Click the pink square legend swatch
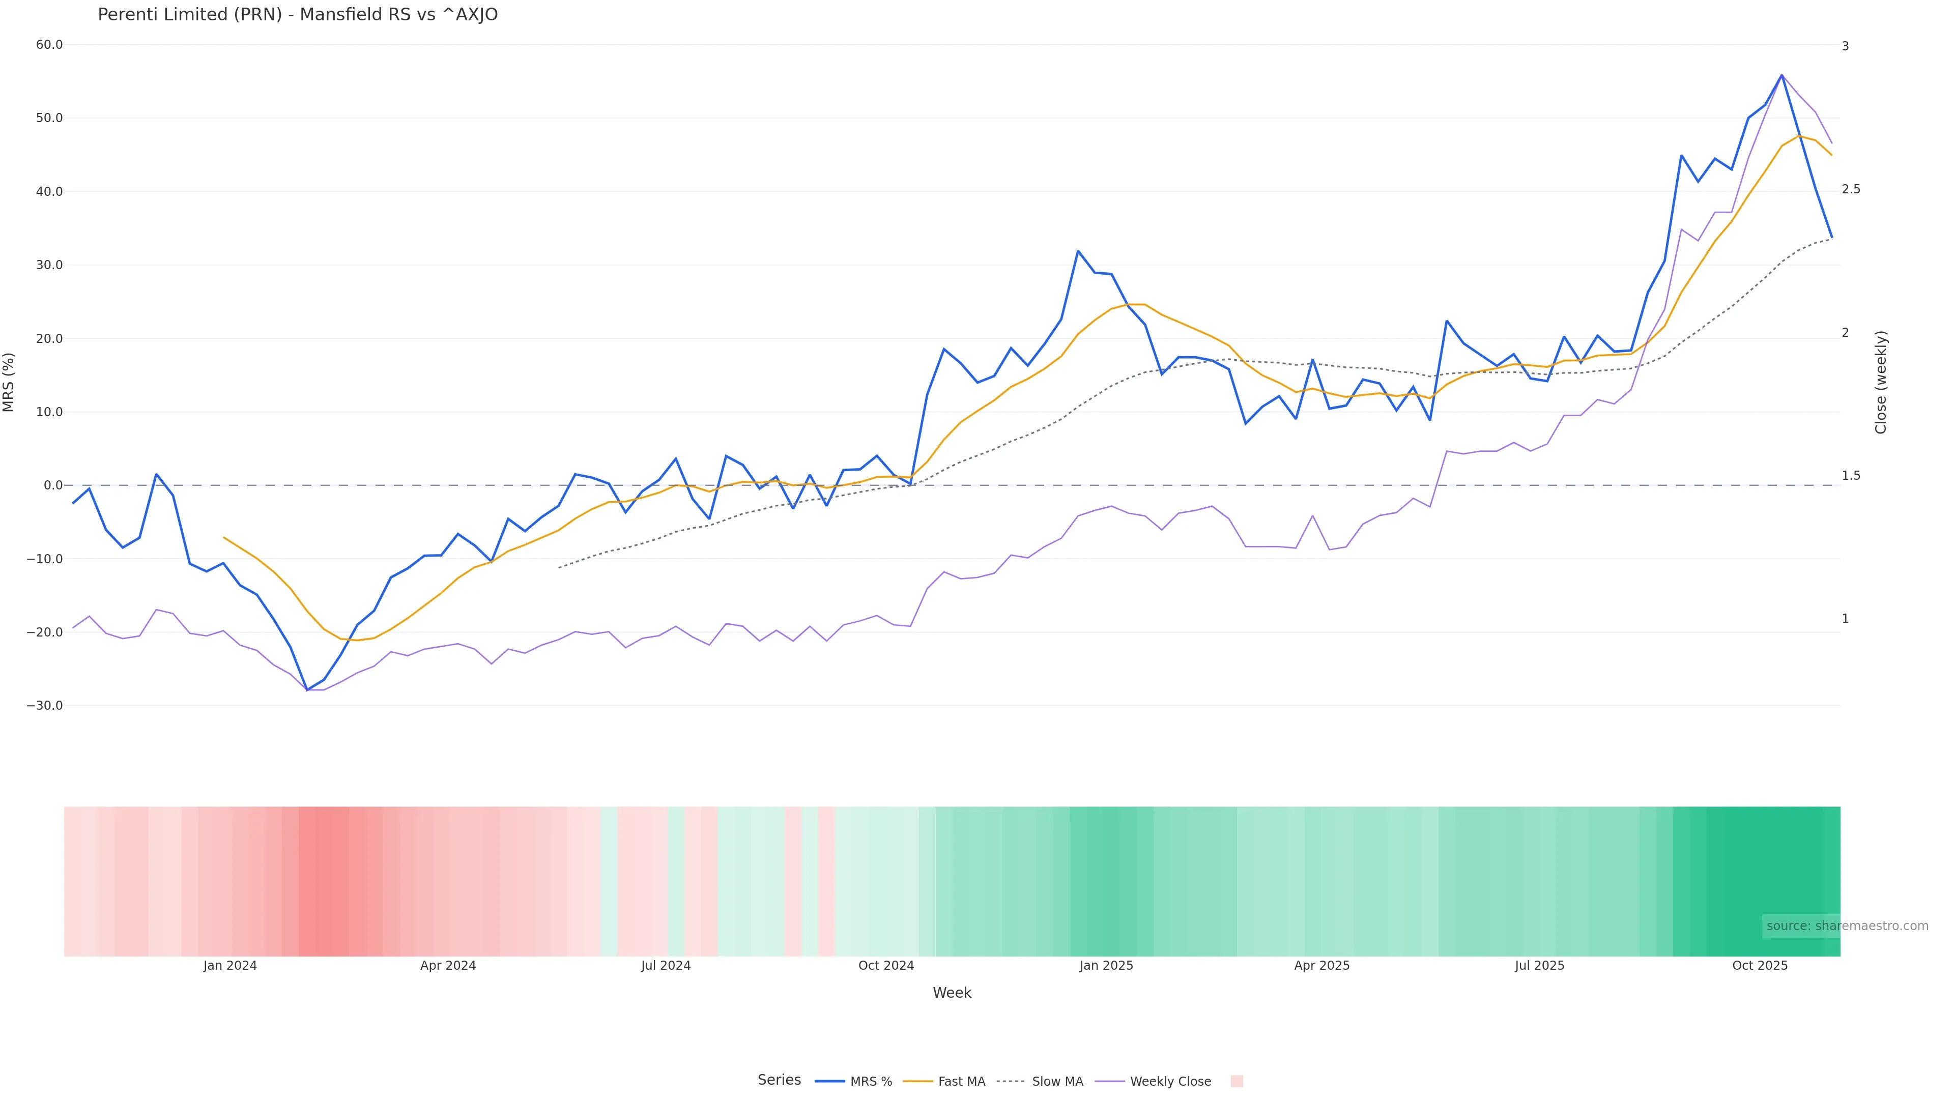Viewport: 1954px width, 1099px height. coord(1237,1082)
